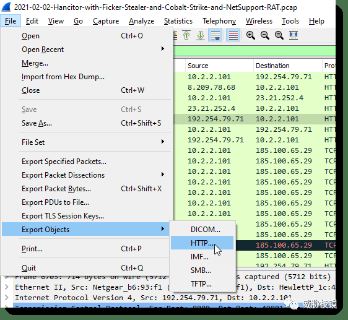348x320 pixels.
Task: Click Go to last packet icon
Action: pos(201,35)
